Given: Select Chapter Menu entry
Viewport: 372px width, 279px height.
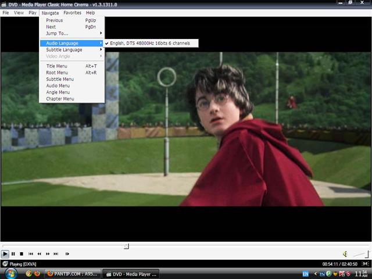Looking at the screenshot, I should pyautogui.click(x=72, y=99).
